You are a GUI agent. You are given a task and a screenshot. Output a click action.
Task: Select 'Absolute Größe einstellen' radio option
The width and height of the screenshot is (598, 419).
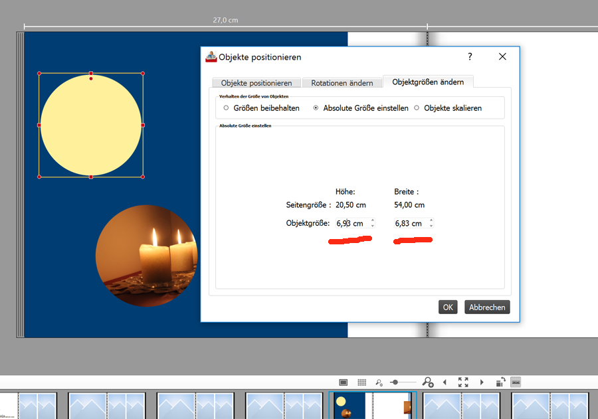pos(316,108)
